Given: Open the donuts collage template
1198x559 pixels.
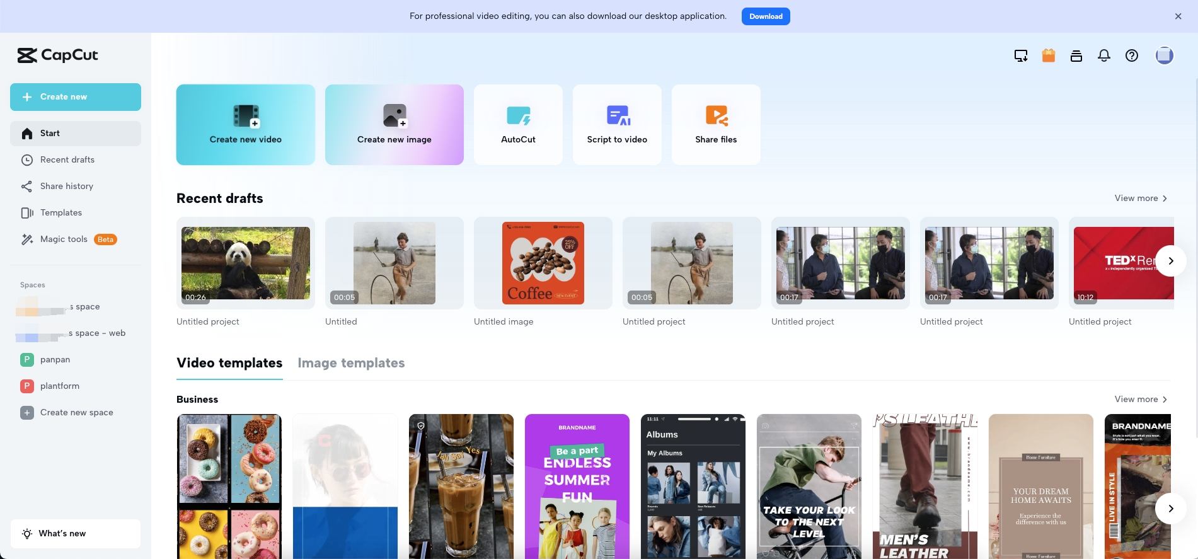Looking at the screenshot, I should tap(229, 487).
